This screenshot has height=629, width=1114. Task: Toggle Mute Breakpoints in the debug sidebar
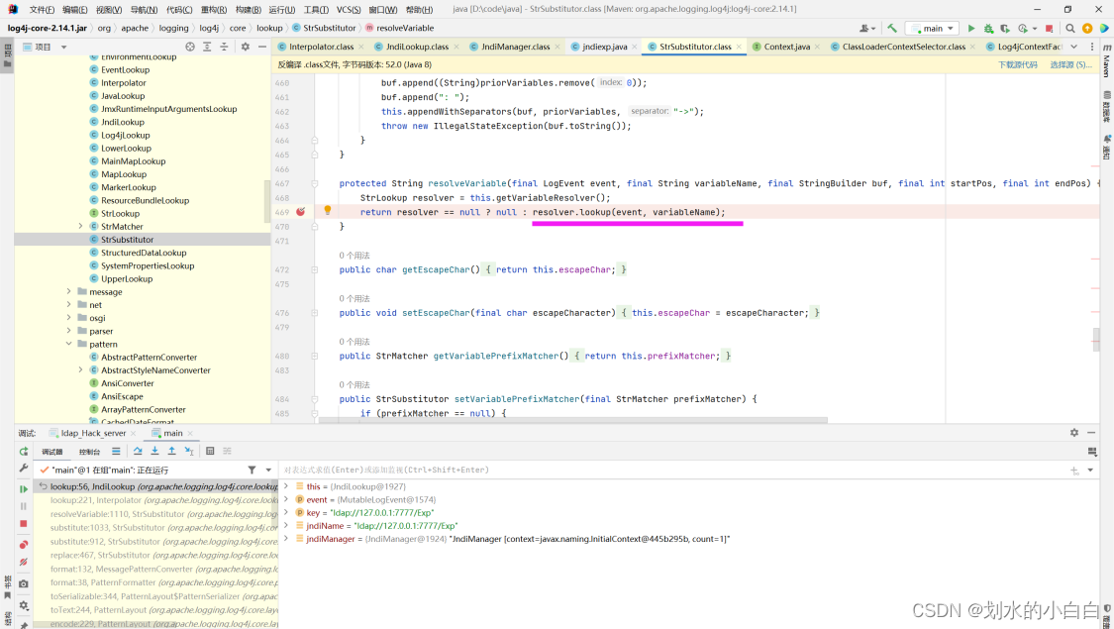pos(24,563)
